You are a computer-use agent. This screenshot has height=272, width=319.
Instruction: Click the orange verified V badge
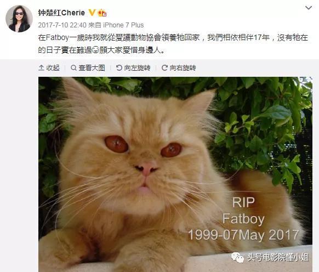pyautogui.click(x=92, y=13)
